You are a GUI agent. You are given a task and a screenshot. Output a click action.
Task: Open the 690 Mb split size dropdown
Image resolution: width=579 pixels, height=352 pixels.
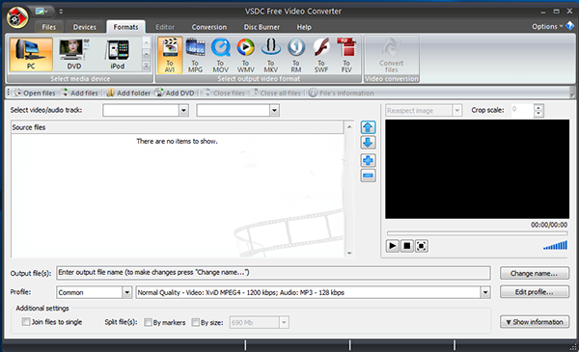(x=284, y=322)
